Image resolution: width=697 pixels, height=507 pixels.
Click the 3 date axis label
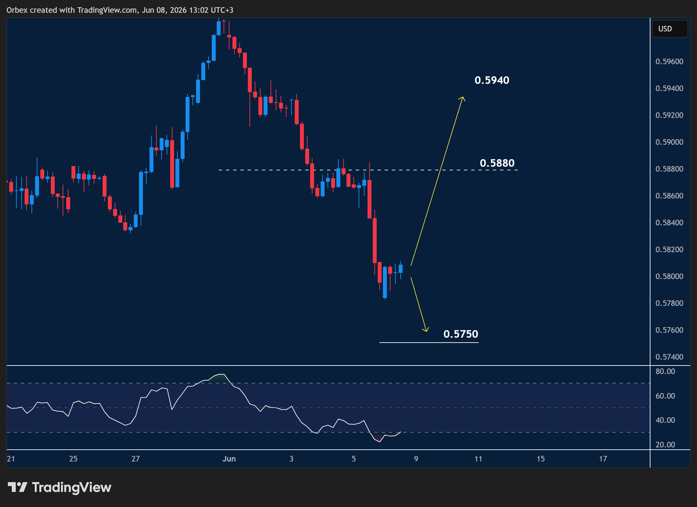coord(291,459)
